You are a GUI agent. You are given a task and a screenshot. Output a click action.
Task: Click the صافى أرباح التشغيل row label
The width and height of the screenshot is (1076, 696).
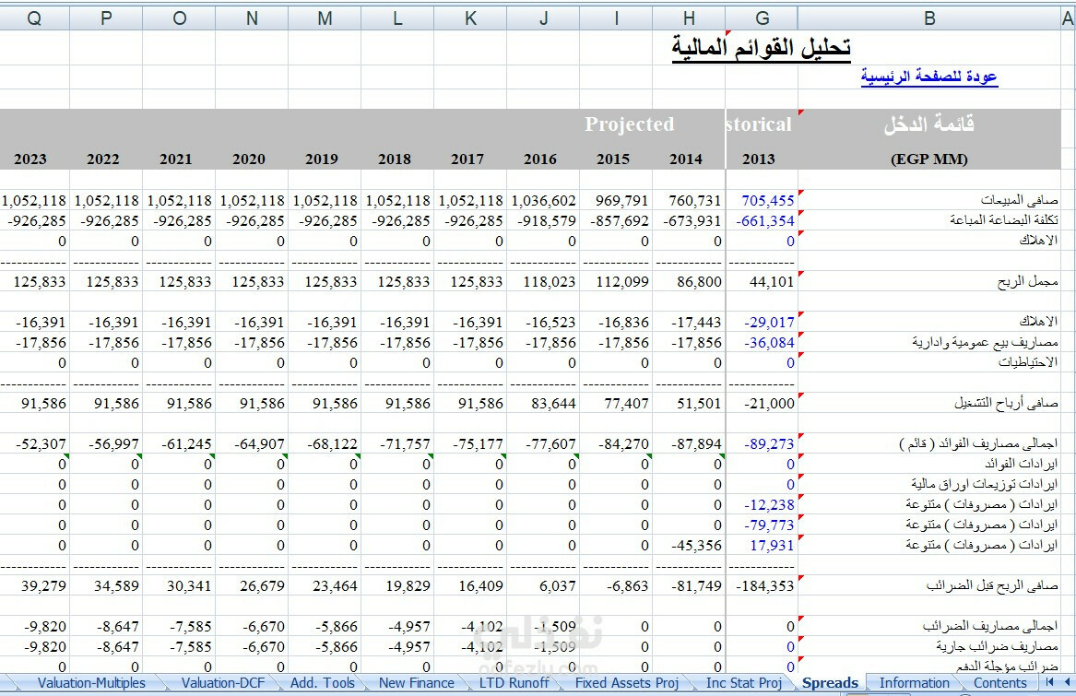click(1006, 403)
